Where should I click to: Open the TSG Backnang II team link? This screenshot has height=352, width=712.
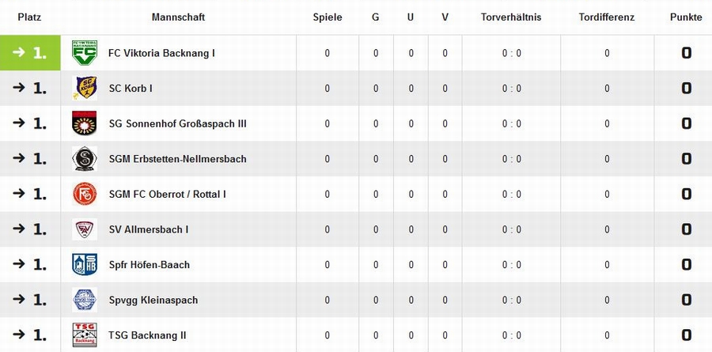point(148,335)
